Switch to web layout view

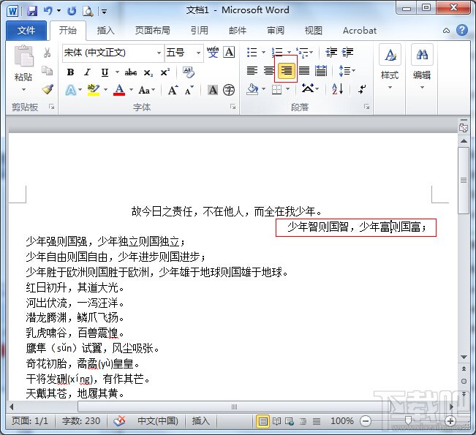pos(290,421)
